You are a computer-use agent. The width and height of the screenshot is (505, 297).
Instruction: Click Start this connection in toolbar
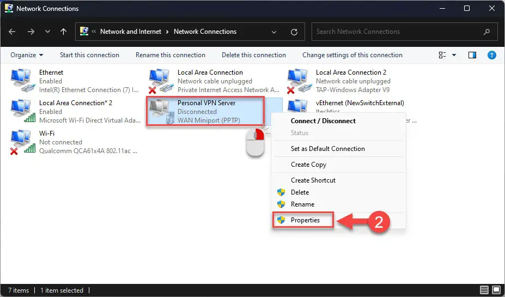click(89, 55)
